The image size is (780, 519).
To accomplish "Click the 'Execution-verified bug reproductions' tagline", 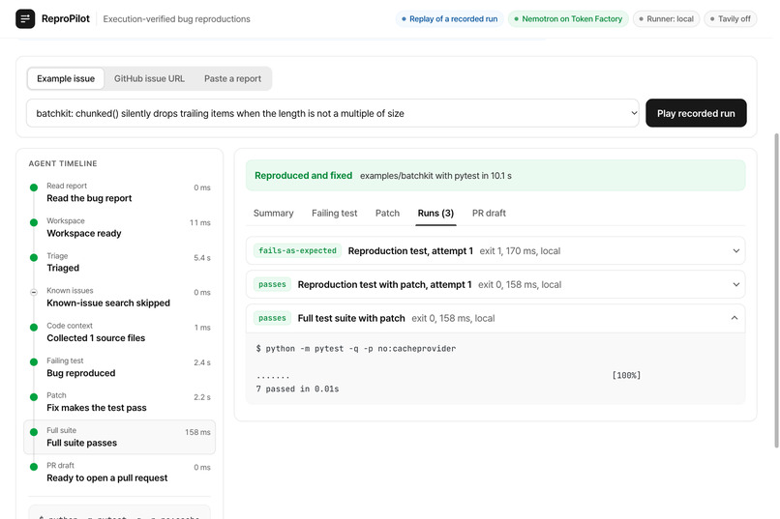I will click(x=176, y=19).
